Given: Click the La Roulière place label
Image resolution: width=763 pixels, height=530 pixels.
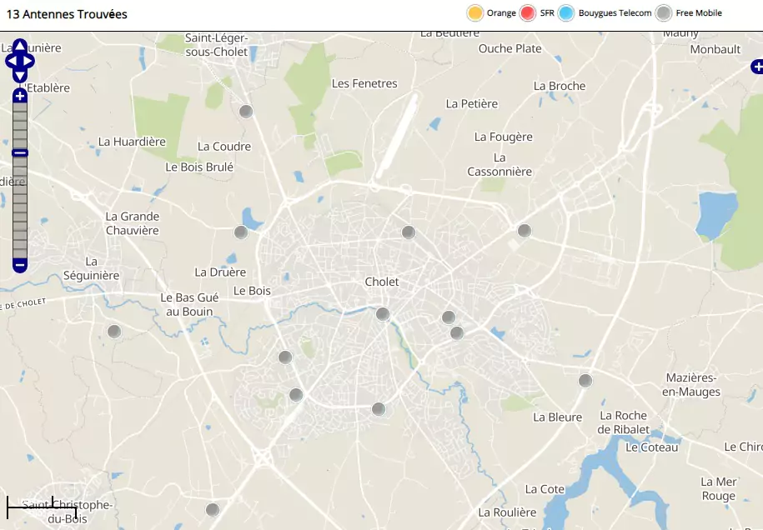Looking at the screenshot, I should [507, 512].
